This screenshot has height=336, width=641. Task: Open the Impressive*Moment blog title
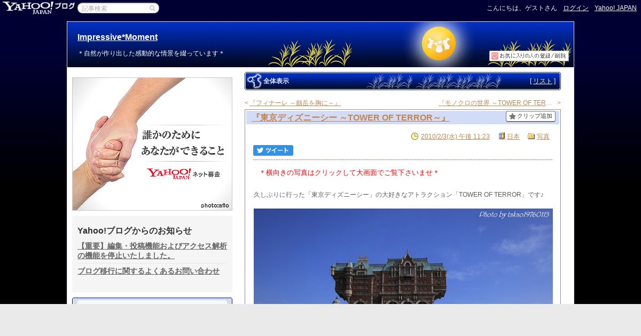click(x=118, y=37)
